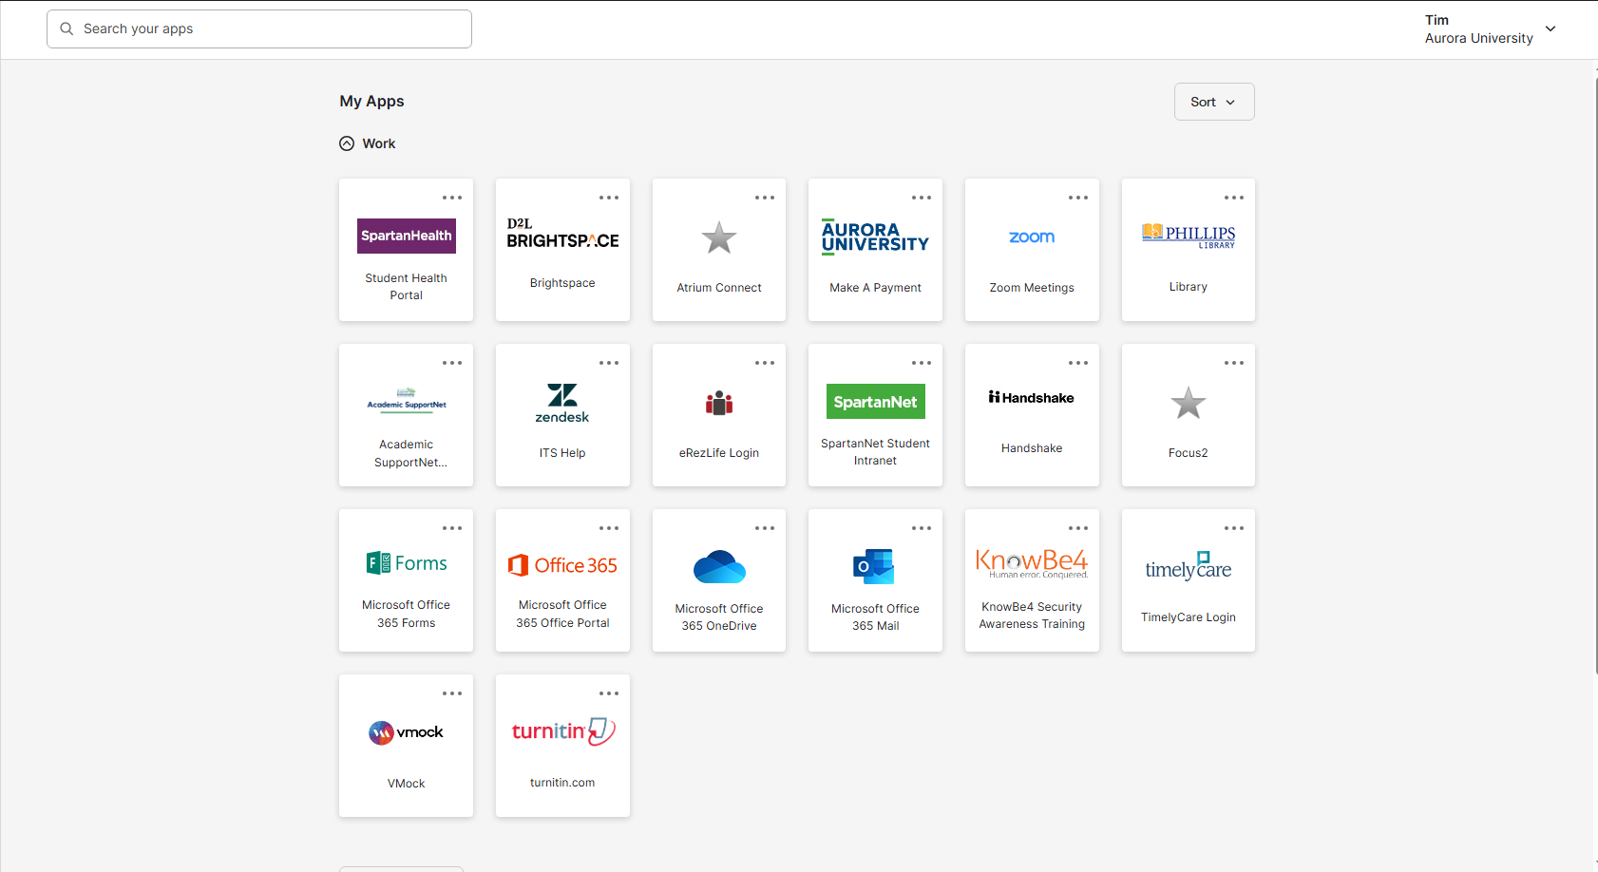Open options menu for VMock card
This screenshot has width=1598, height=872.
click(452, 693)
